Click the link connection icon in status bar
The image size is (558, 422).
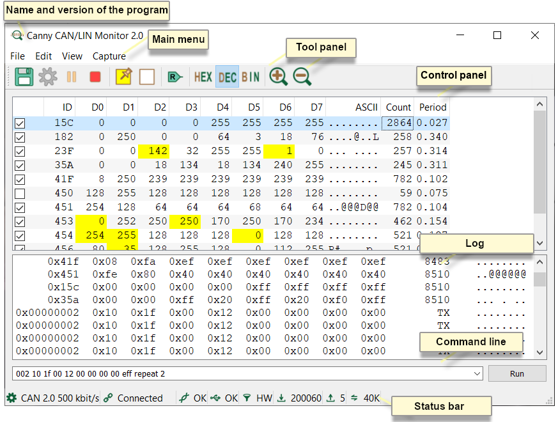pos(108,398)
